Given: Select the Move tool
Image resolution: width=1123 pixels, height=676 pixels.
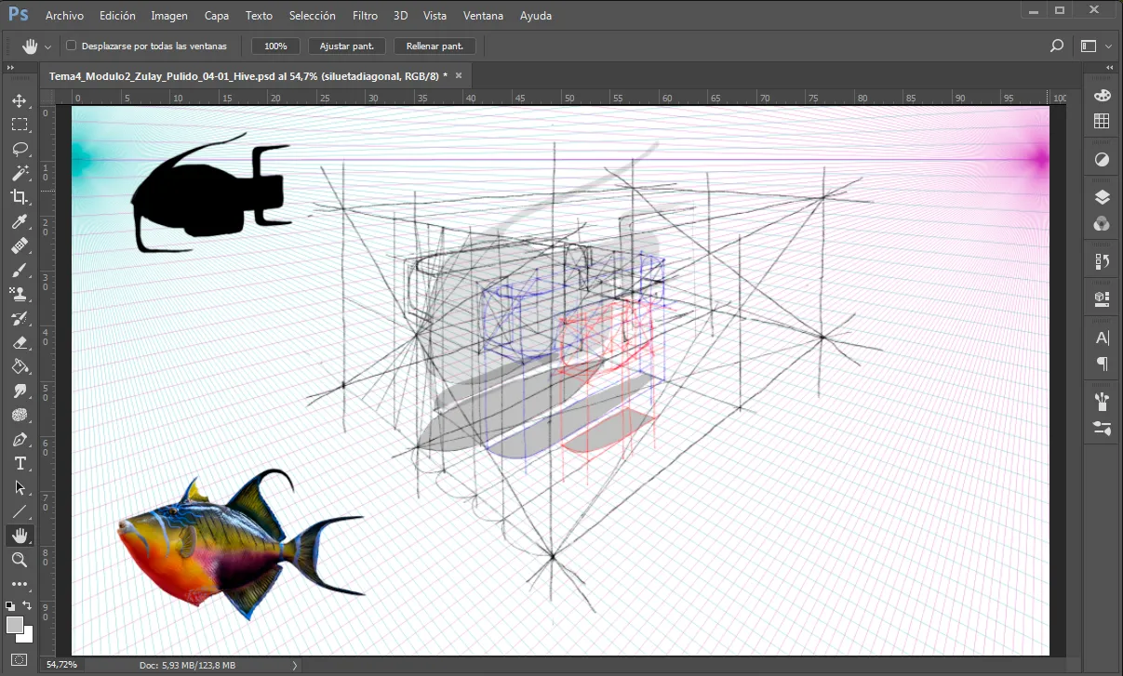Looking at the screenshot, I should point(20,100).
